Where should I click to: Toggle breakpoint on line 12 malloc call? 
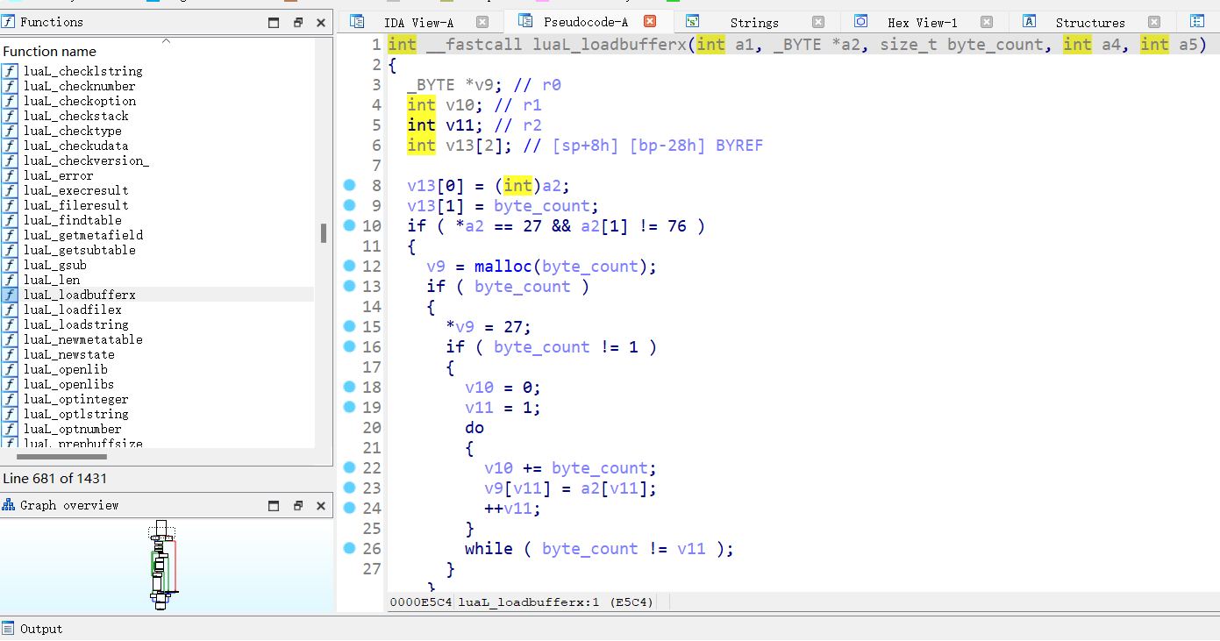click(350, 266)
